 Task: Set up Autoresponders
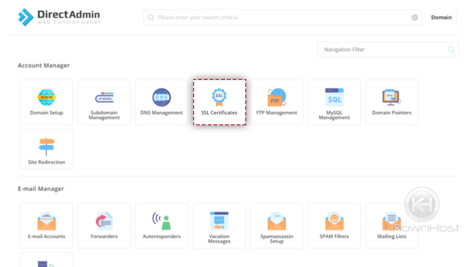(x=161, y=225)
